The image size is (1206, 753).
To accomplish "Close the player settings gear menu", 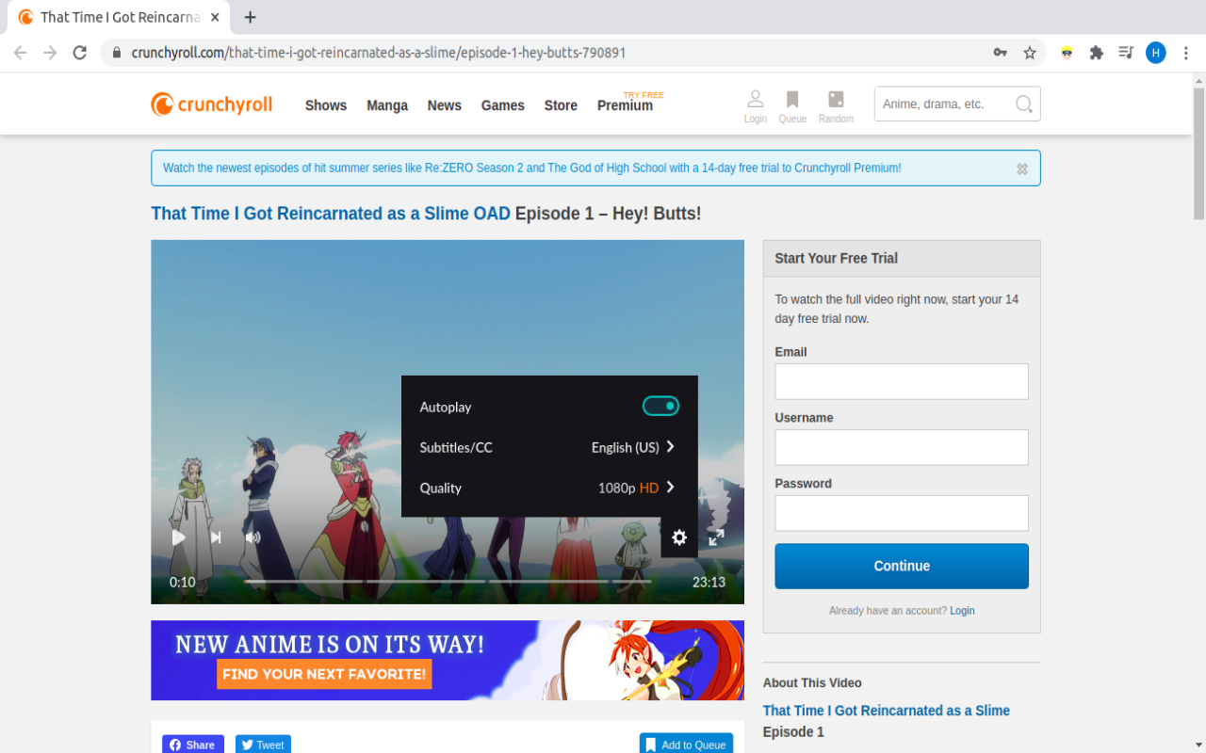I will pyautogui.click(x=679, y=537).
